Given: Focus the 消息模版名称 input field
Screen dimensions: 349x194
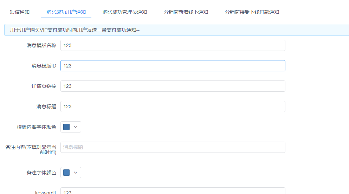Looking at the screenshot, I should click(x=173, y=45).
